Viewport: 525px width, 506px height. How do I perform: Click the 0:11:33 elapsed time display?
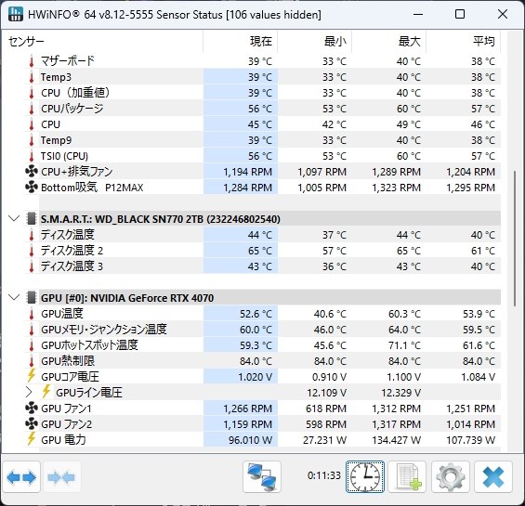point(323,475)
